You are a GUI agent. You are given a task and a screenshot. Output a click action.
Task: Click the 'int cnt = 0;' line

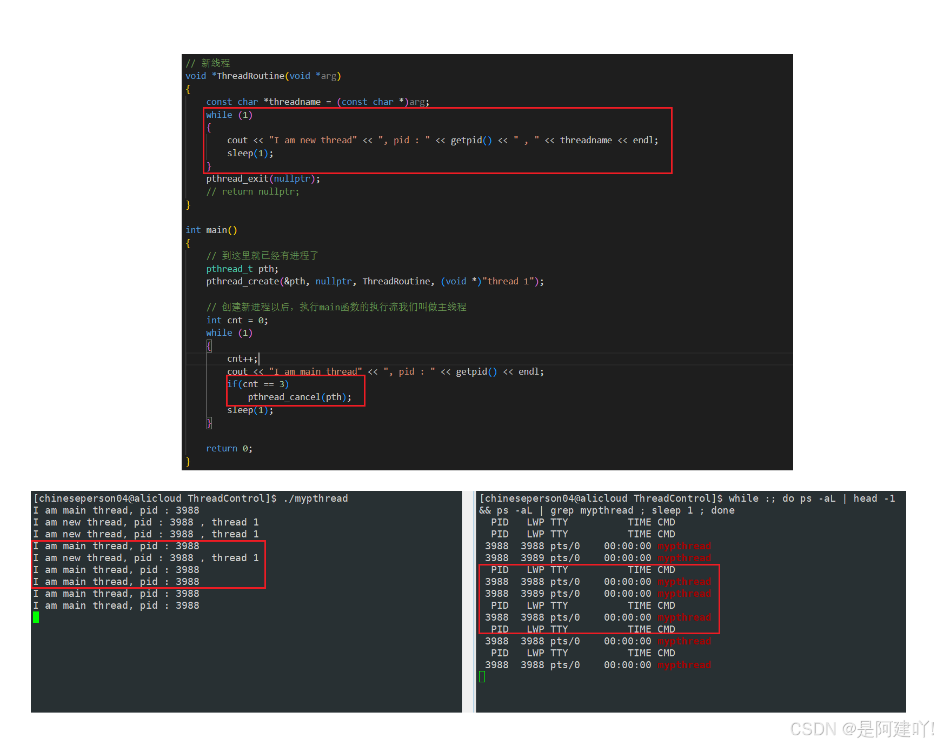tap(237, 320)
